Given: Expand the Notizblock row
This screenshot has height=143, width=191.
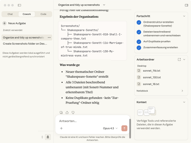Looking at the screenshot, I should tap(182, 91).
